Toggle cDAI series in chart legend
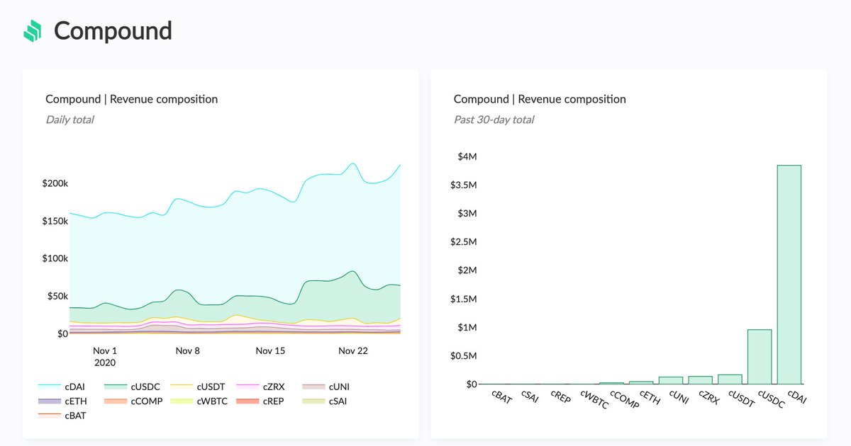The height and width of the screenshot is (446, 851). click(61, 387)
